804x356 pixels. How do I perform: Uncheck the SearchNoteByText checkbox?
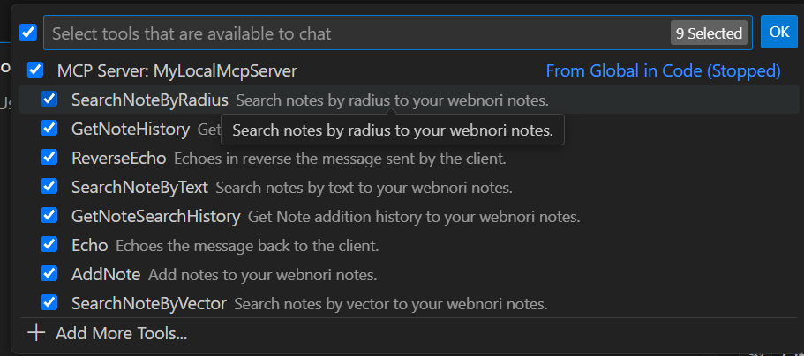point(50,187)
